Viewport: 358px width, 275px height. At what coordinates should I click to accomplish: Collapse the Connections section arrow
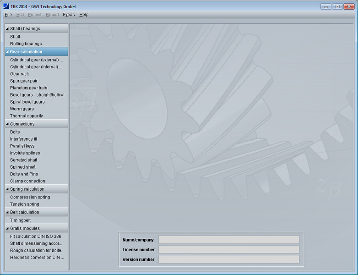pyautogui.click(x=7, y=124)
